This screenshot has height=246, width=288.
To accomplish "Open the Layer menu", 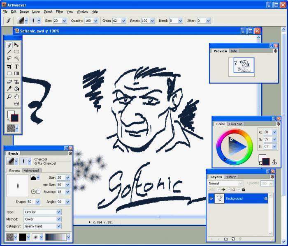I will point(36,11).
